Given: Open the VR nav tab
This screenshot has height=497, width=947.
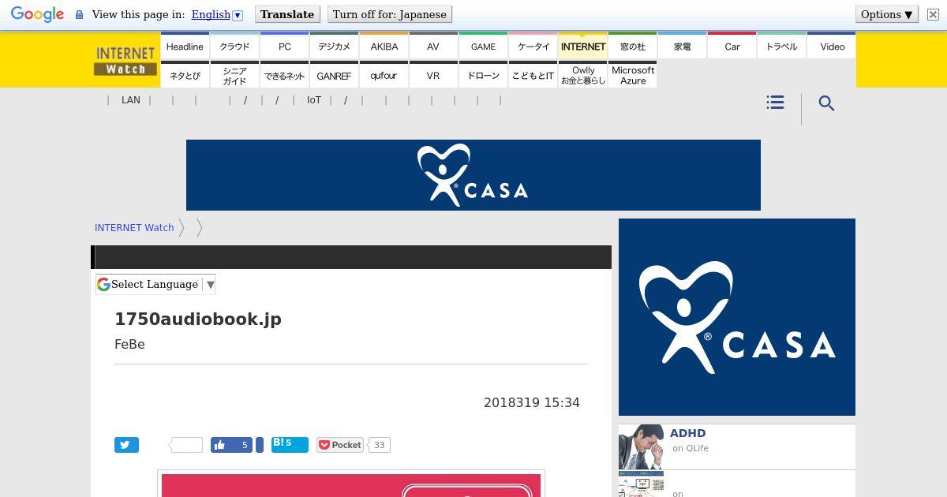Looking at the screenshot, I should (433, 75).
